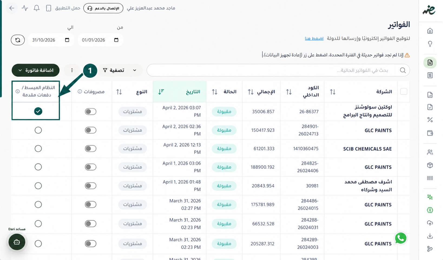The image size is (443, 260).
Task: Open the people contacts icon in sidebar
Action: click(x=430, y=152)
